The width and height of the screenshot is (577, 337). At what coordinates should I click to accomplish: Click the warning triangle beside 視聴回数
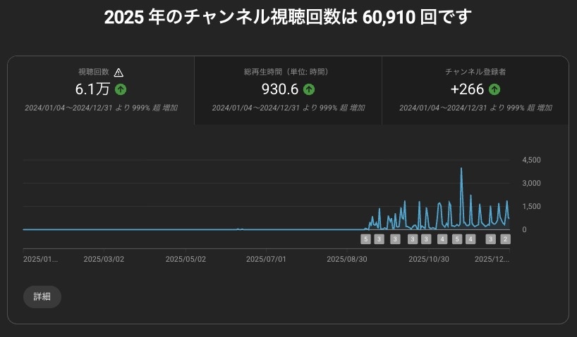(119, 72)
